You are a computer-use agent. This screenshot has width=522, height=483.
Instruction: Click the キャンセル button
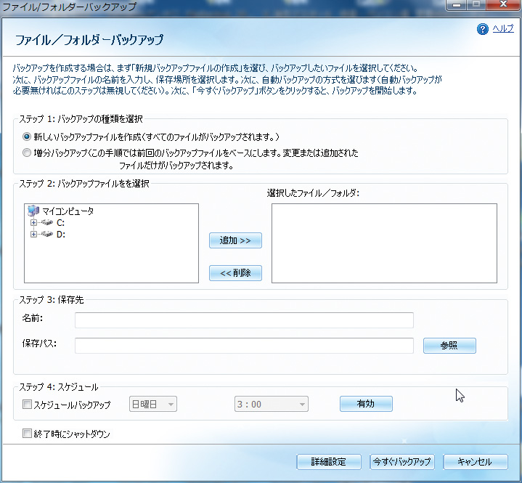click(x=476, y=462)
